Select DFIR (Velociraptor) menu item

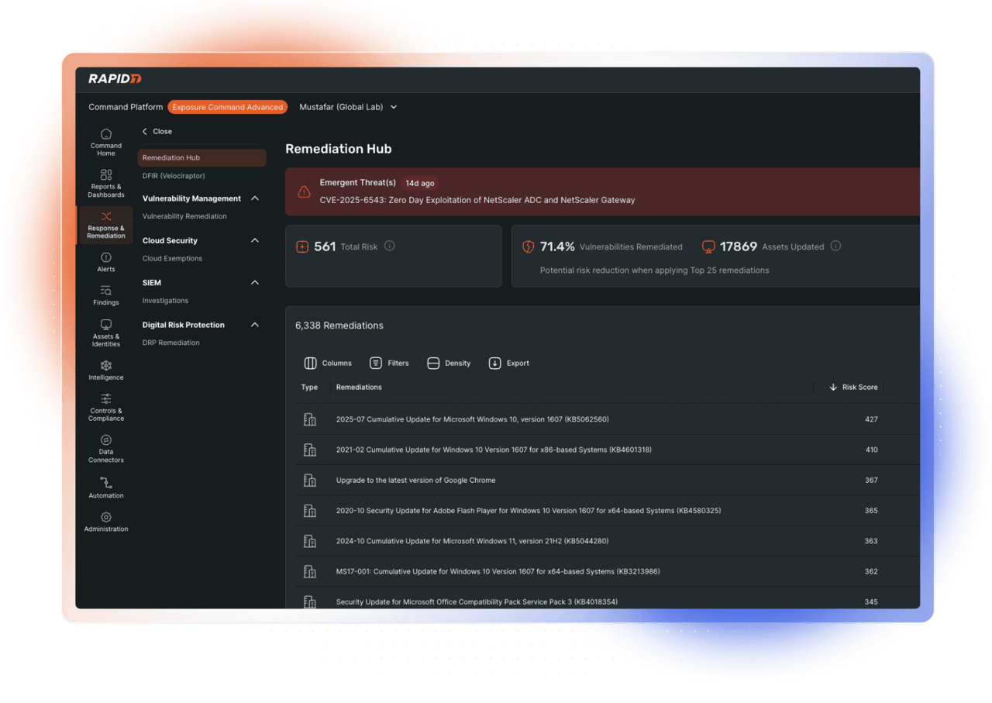174,176
